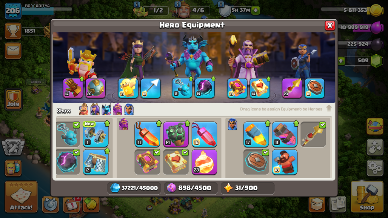This screenshot has width=388, height=218.
Task: Select the Hog Rider Puppet equipment level 18
Action: [x=285, y=162]
